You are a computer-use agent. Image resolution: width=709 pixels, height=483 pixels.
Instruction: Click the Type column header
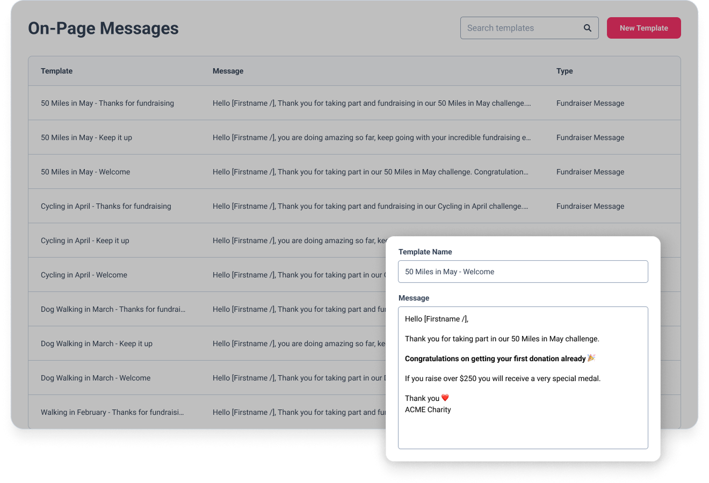pos(565,71)
